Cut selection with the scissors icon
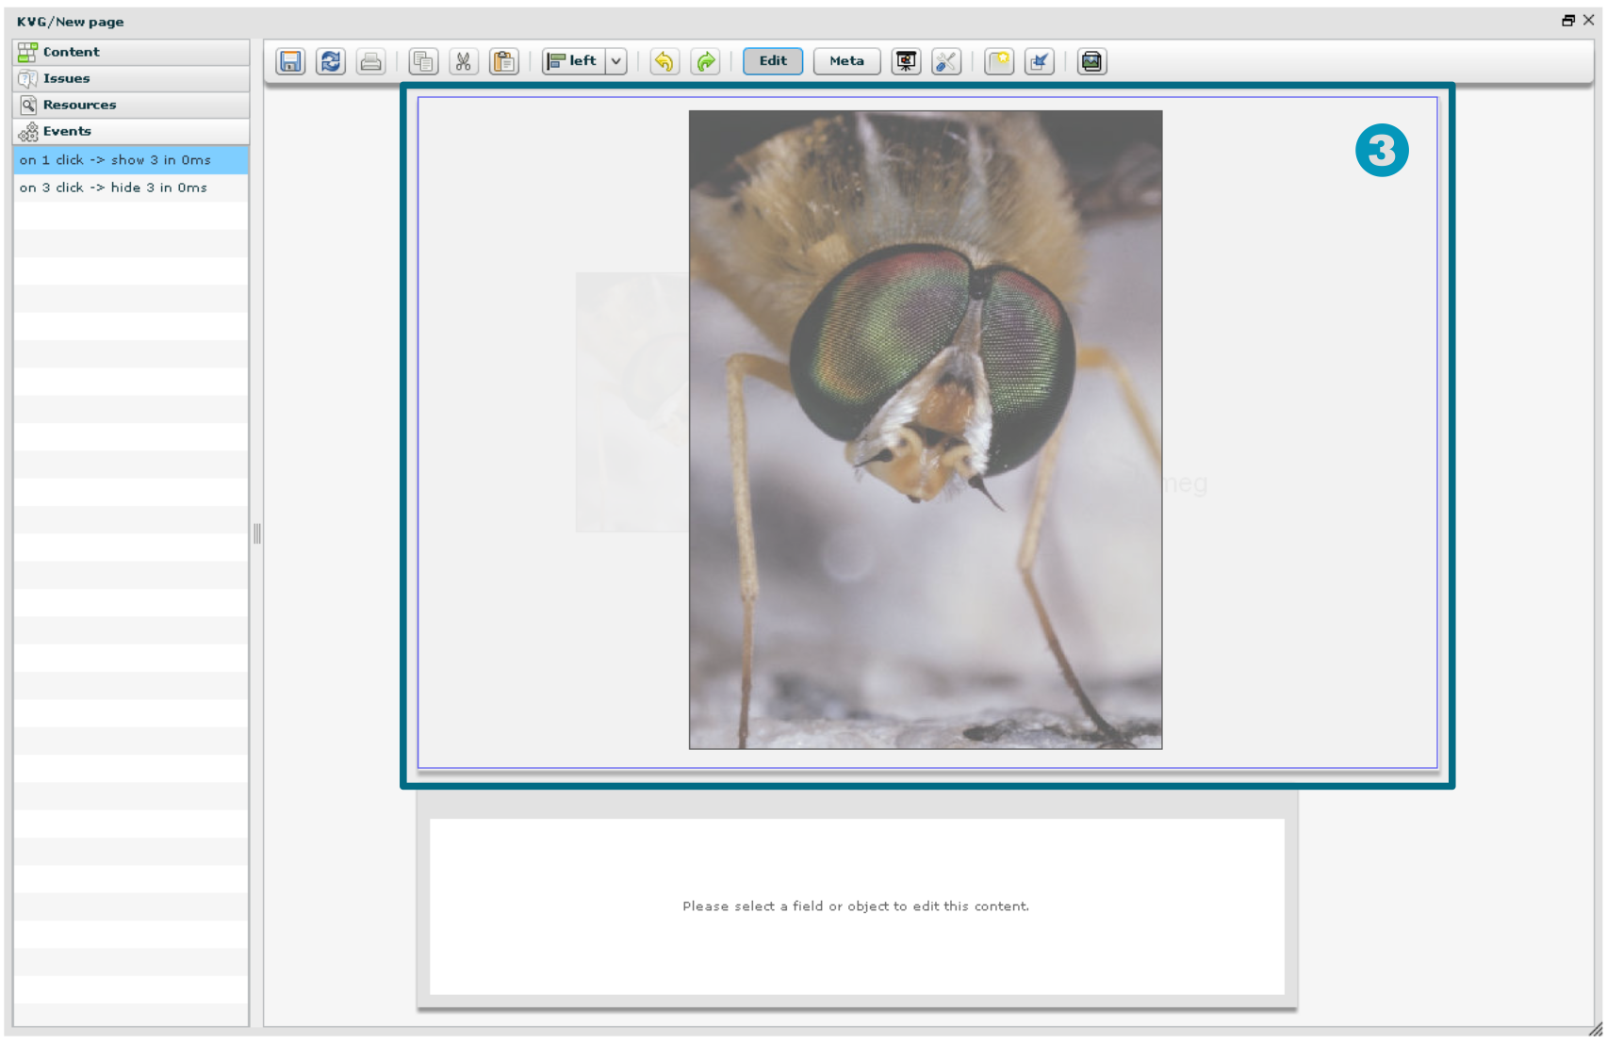 point(463,61)
